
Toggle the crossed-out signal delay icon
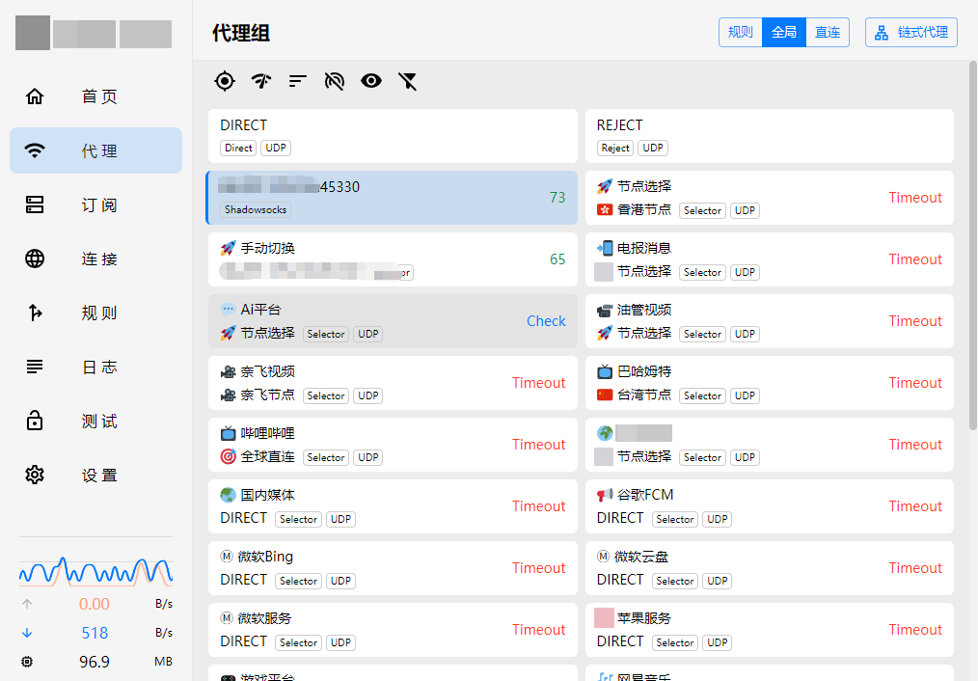(335, 81)
